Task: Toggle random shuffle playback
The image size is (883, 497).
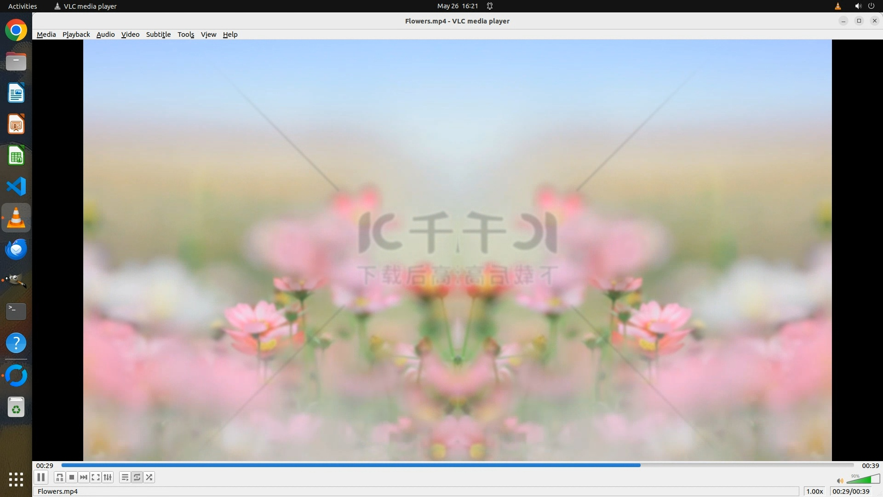Action: tap(149, 477)
